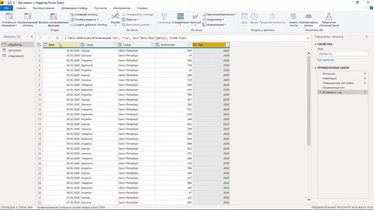
Task: Click the fx function icon
Action: [57, 37]
